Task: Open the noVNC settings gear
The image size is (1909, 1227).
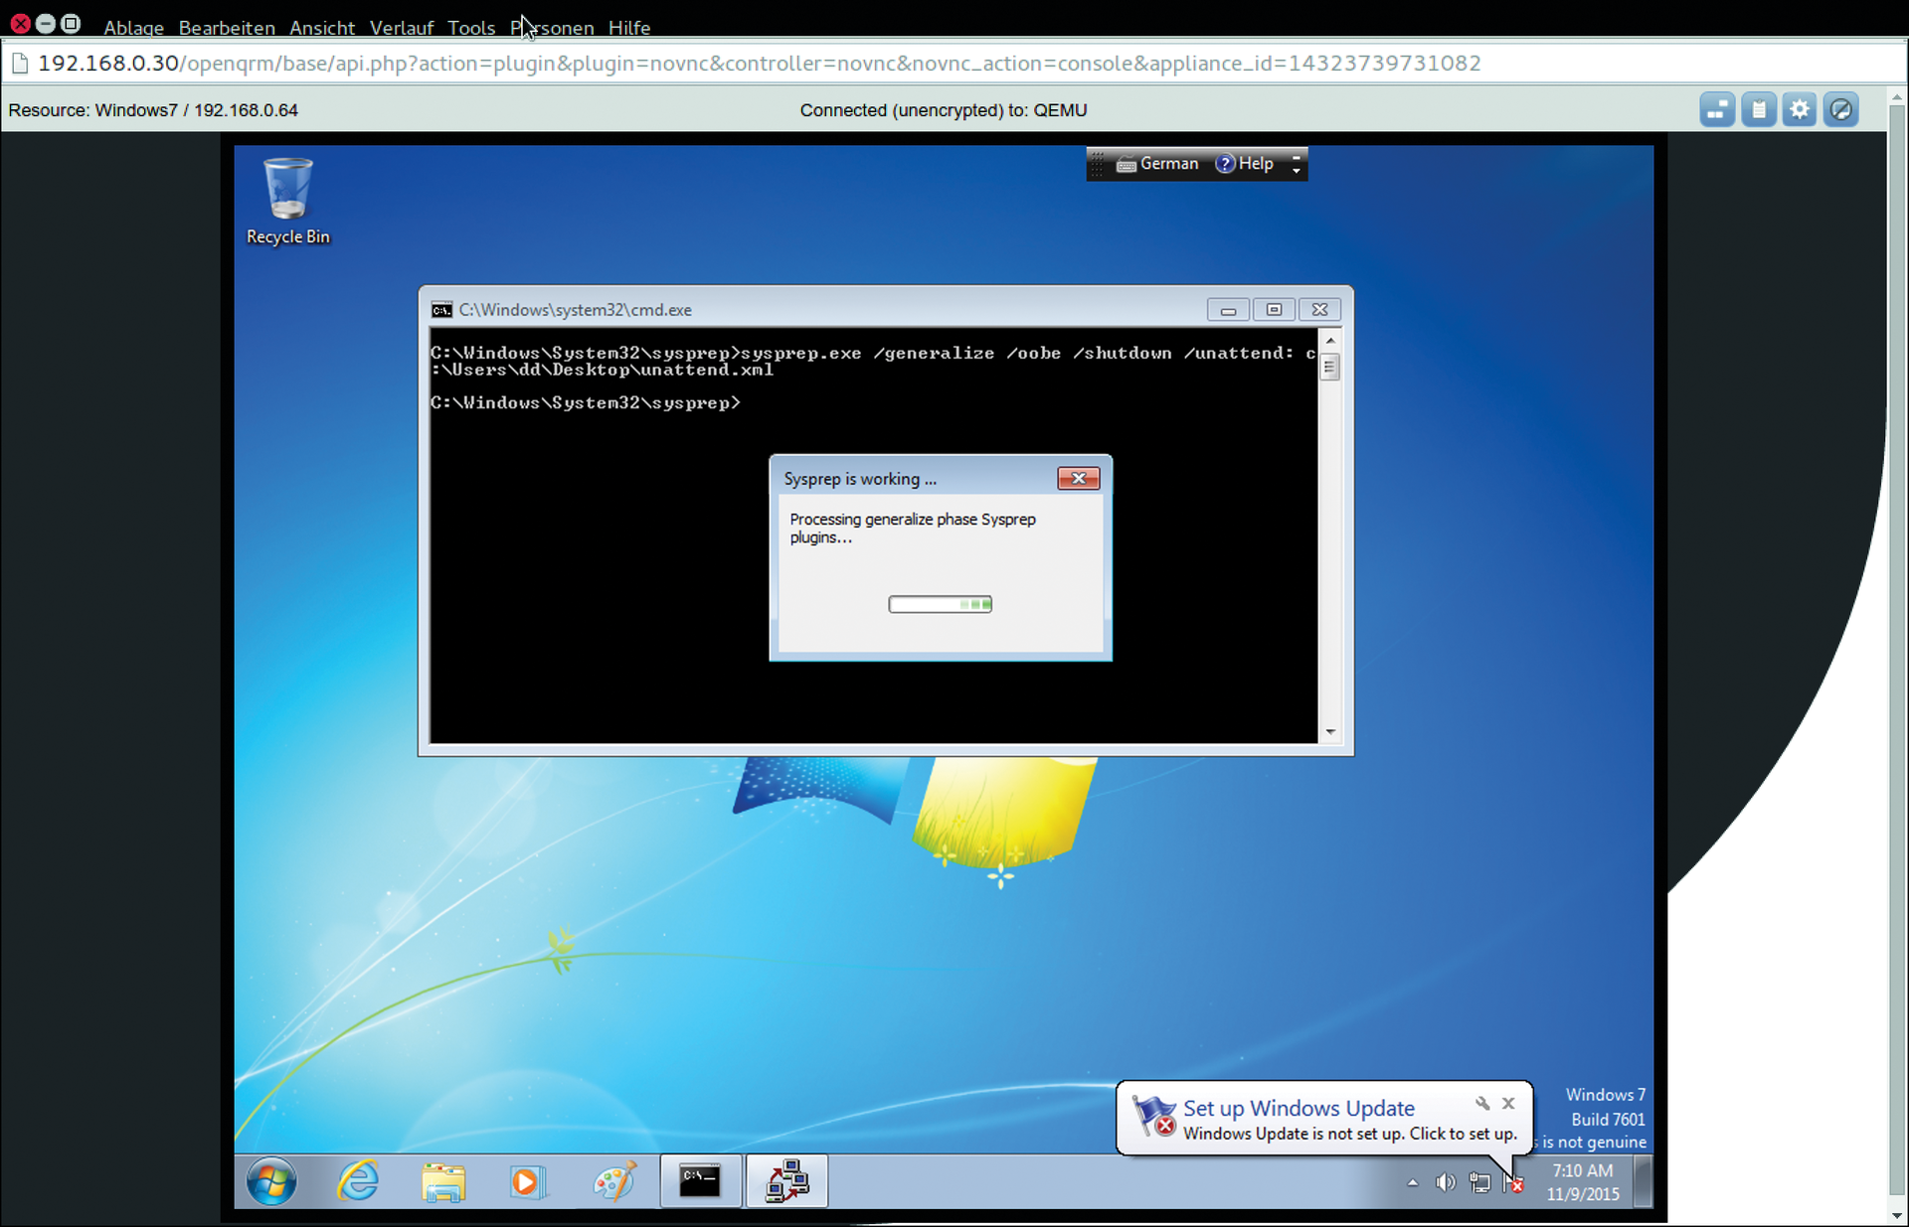Action: [1800, 109]
